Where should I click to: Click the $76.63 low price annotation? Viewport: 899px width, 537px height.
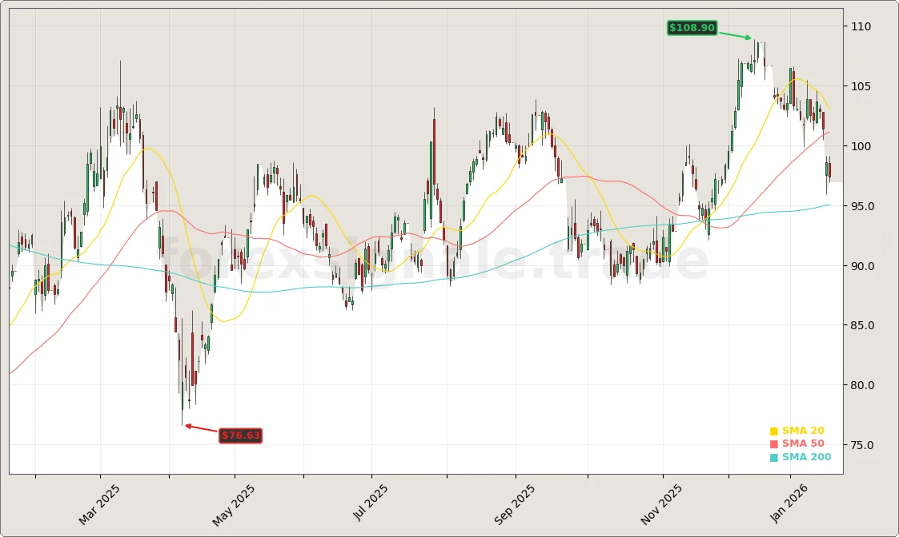tap(240, 436)
